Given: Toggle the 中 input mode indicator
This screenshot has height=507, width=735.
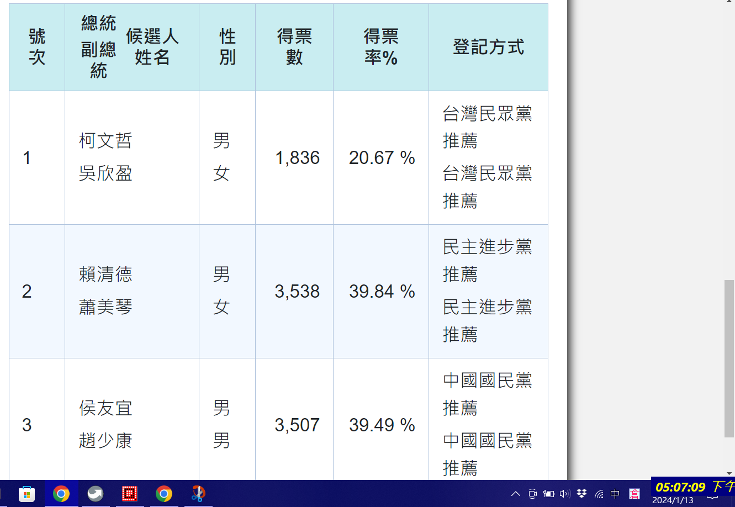Looking at the screenshot, I should click(x=615, y=494).
